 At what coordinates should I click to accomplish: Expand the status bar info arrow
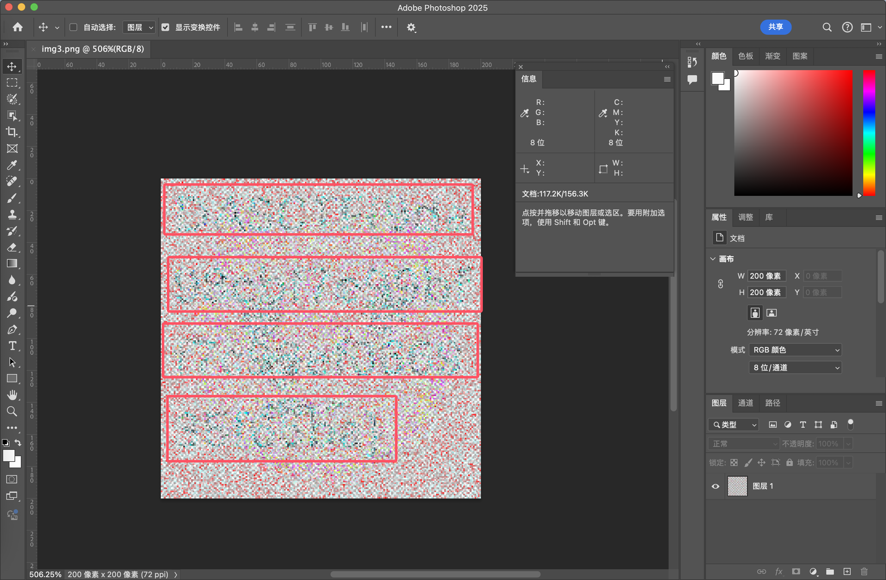pyautogui.click(x=175, y=574)
